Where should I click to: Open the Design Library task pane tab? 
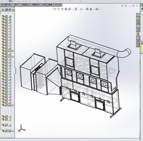click(138, 22)
